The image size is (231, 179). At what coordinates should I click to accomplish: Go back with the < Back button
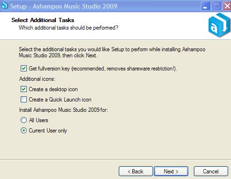(x=136, y=171)
